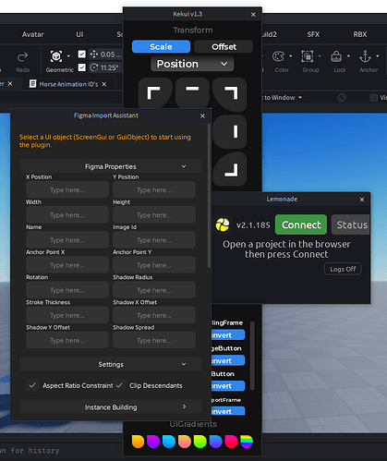This screenshot has height=461, width=387.
Task: Collapse the Figma Properties section
Action: click(x=111, y=166)
